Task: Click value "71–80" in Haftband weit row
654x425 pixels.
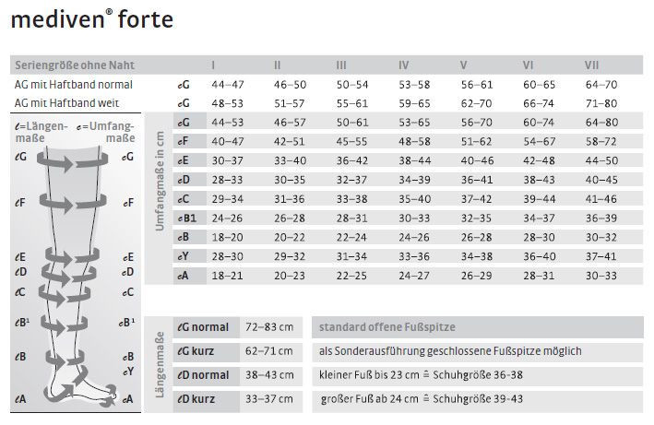Action: [x=601, y=103]
